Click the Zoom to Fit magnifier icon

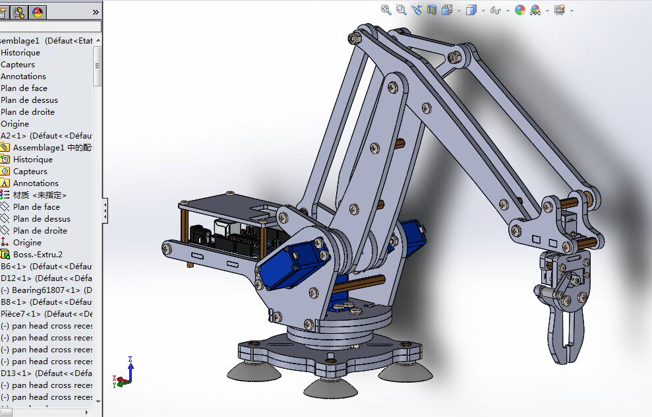pos(386,10)
